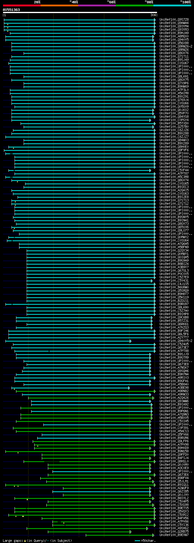The image size is (194, 543).
Task: Click the UniRef100_A7KZQ3 hit name
Action: point(174,327)
